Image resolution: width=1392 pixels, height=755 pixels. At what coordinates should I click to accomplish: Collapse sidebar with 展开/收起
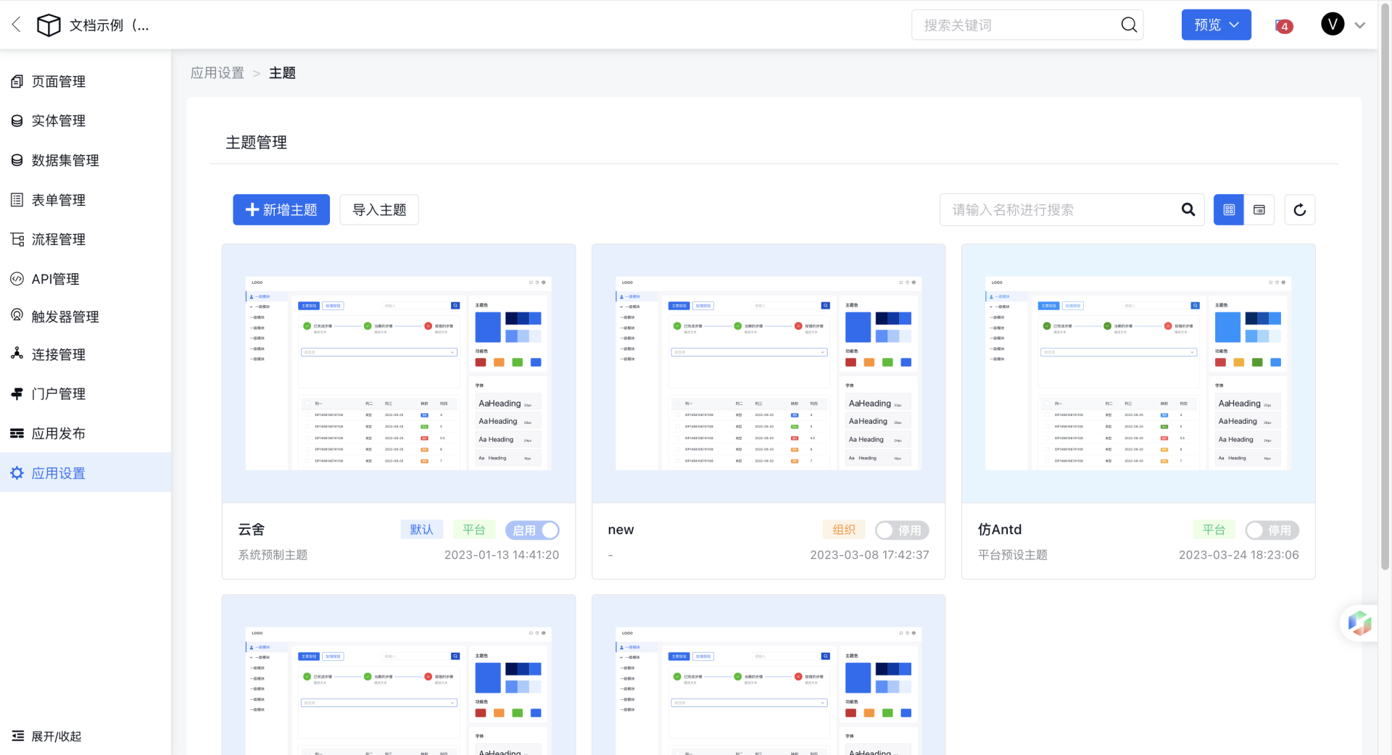click(x=48, y=736)
